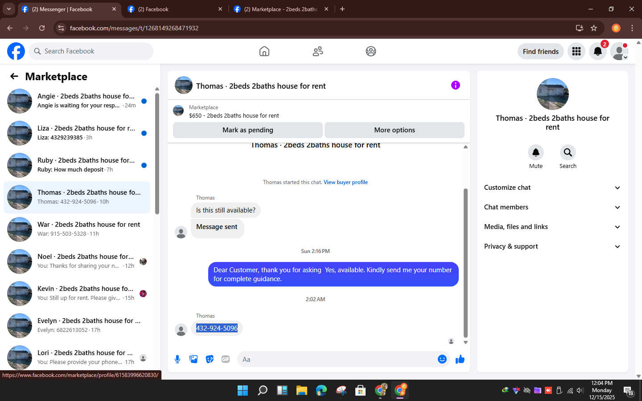
Task: Click the Find friends button
Action: click(x=540, y=51)
